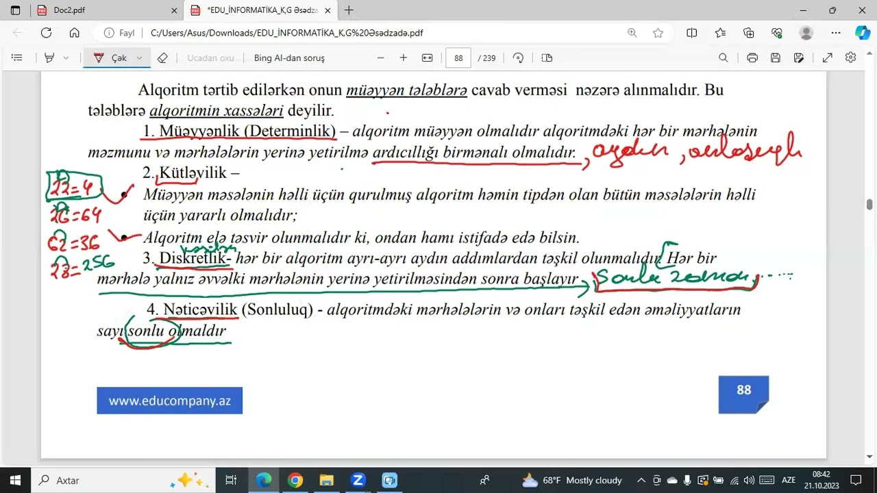This screenshot has height=493, width=877.
Task: View site information Fayl icon
Action: coord(119,33)
